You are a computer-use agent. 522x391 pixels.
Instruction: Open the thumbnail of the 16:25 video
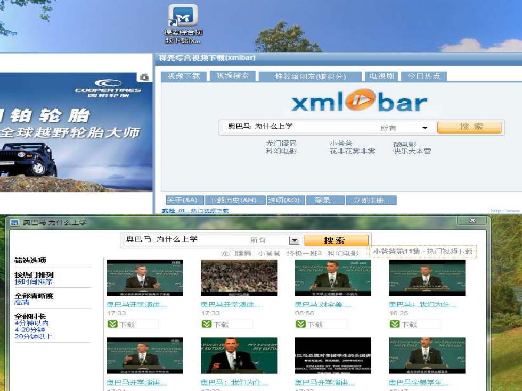(x=427, y=278)
